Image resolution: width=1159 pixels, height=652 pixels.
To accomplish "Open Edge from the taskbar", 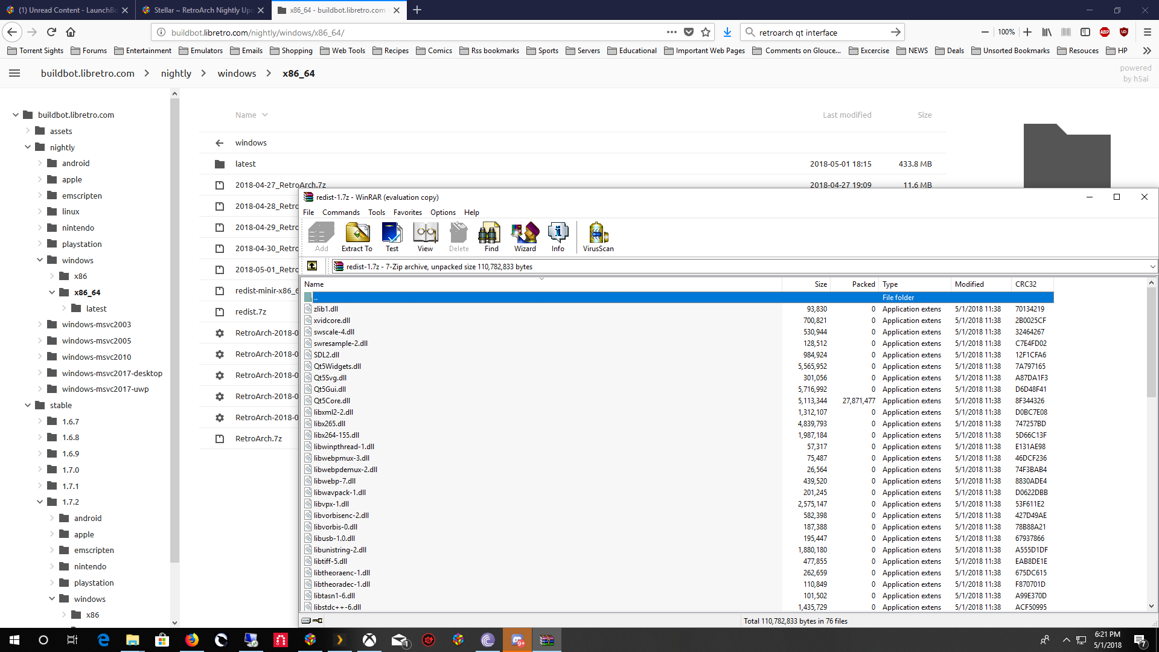I will [x=103, y=640].
